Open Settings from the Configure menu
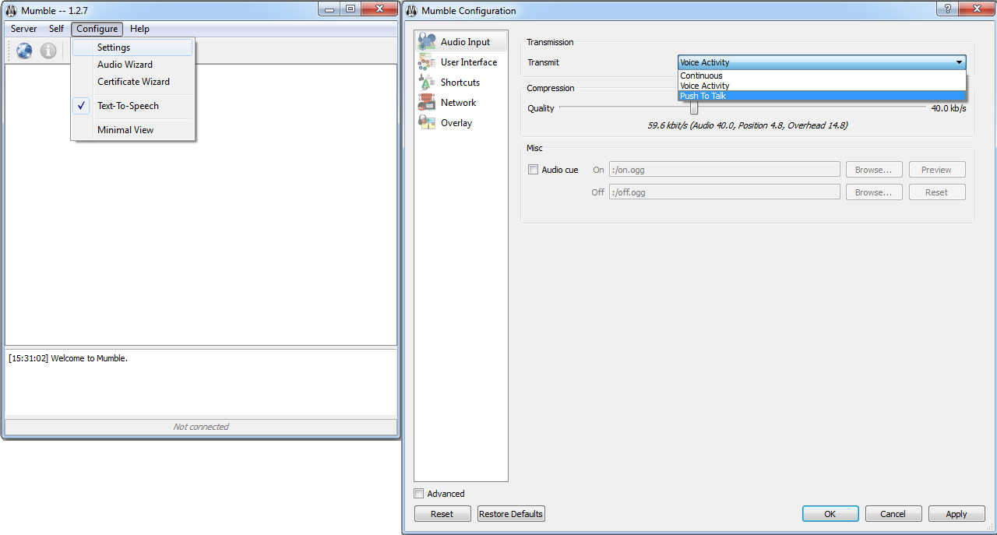The image size is (997, 535). pos(114,48)
